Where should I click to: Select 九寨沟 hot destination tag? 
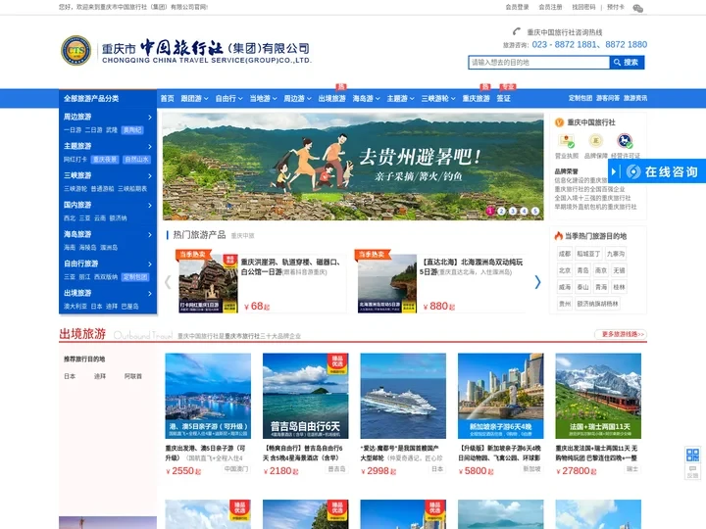[x=616, y=254]
